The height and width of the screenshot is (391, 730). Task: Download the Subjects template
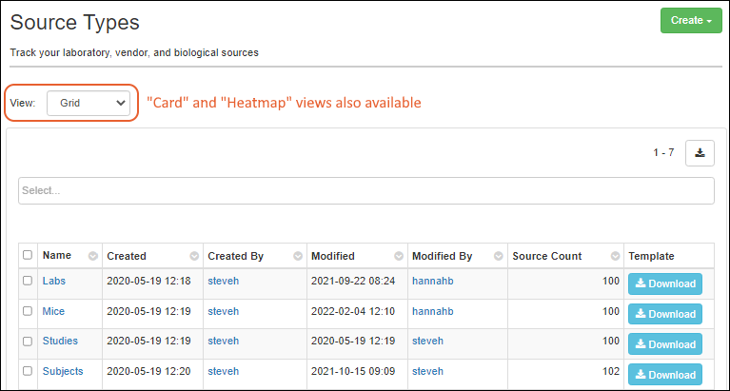coord(664,374)
